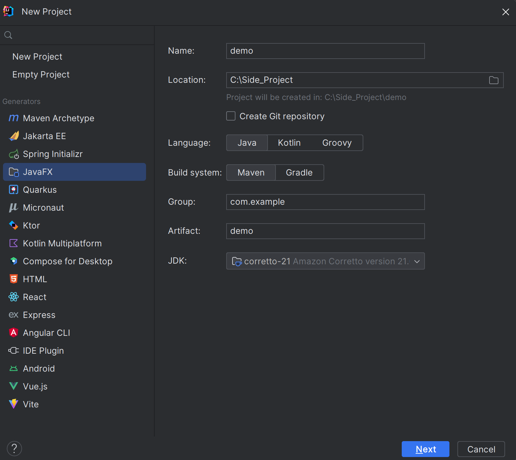The image size is (516, 460).
Task: Click the Vue.js green V icon
Action: [14, 386]
